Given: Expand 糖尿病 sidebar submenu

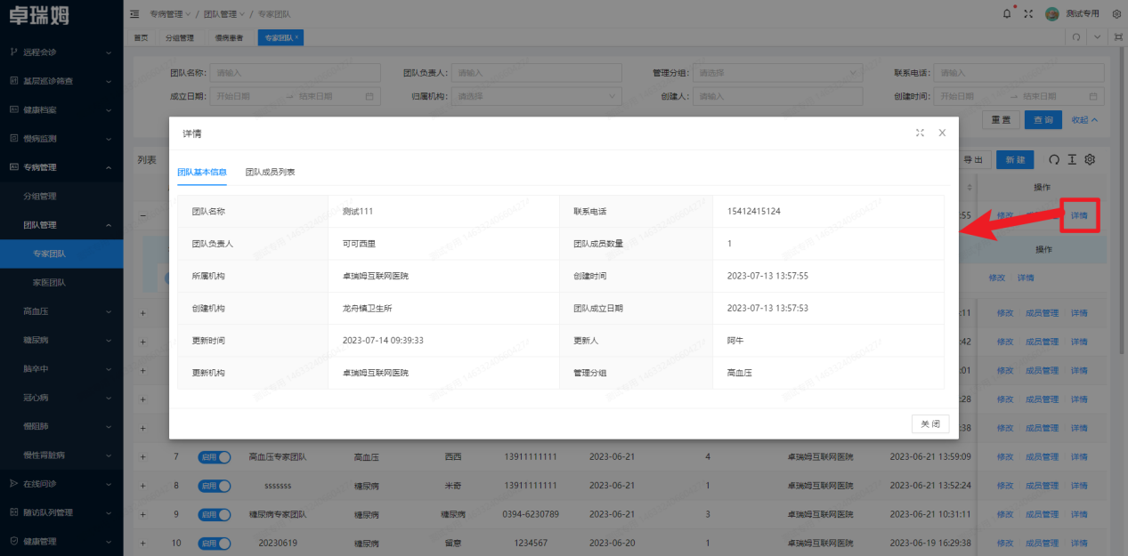Looking at the screenshot, I should (61, 341).
